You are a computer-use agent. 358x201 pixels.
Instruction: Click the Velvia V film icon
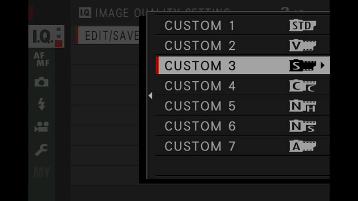[302, 45]
